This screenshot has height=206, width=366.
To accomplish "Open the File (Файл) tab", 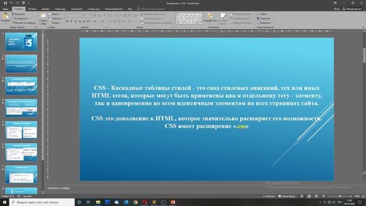I will click(6, 9).
